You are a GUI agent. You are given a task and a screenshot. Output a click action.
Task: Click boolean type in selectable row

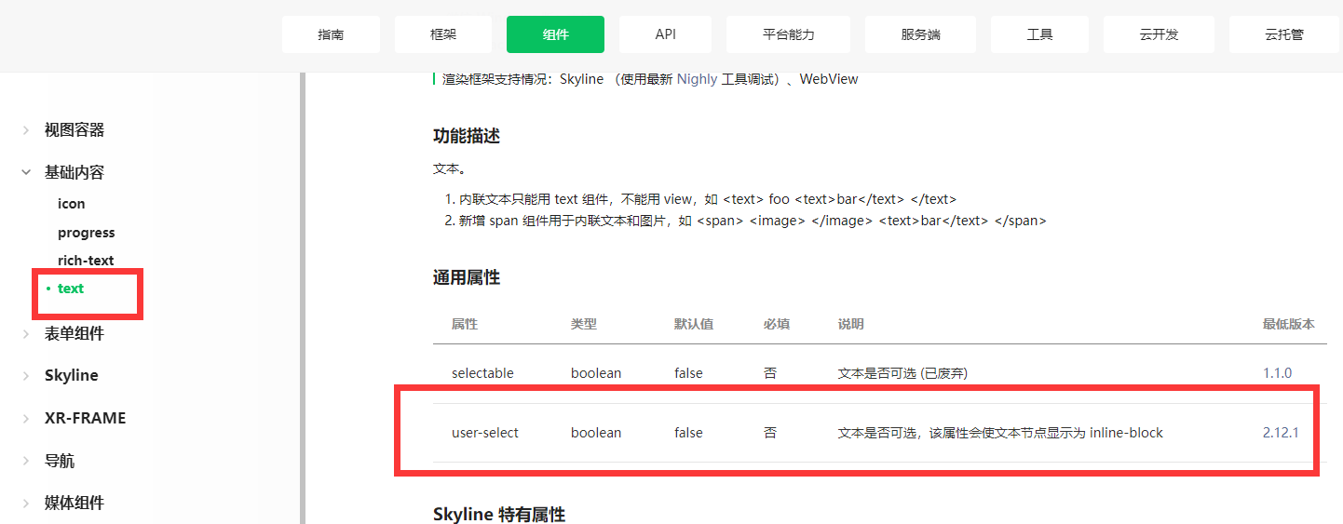(x=596, y=373)
